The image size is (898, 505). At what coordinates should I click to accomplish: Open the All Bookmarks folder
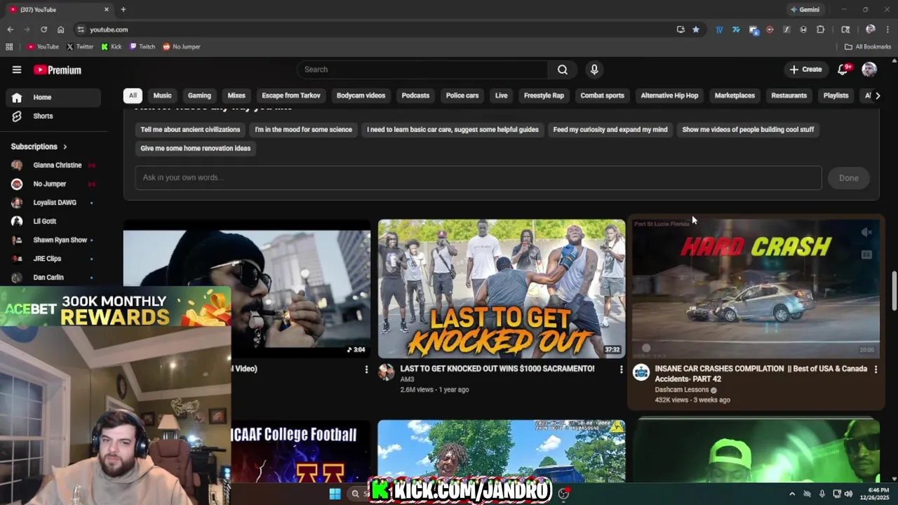click(x=868, y=47)
